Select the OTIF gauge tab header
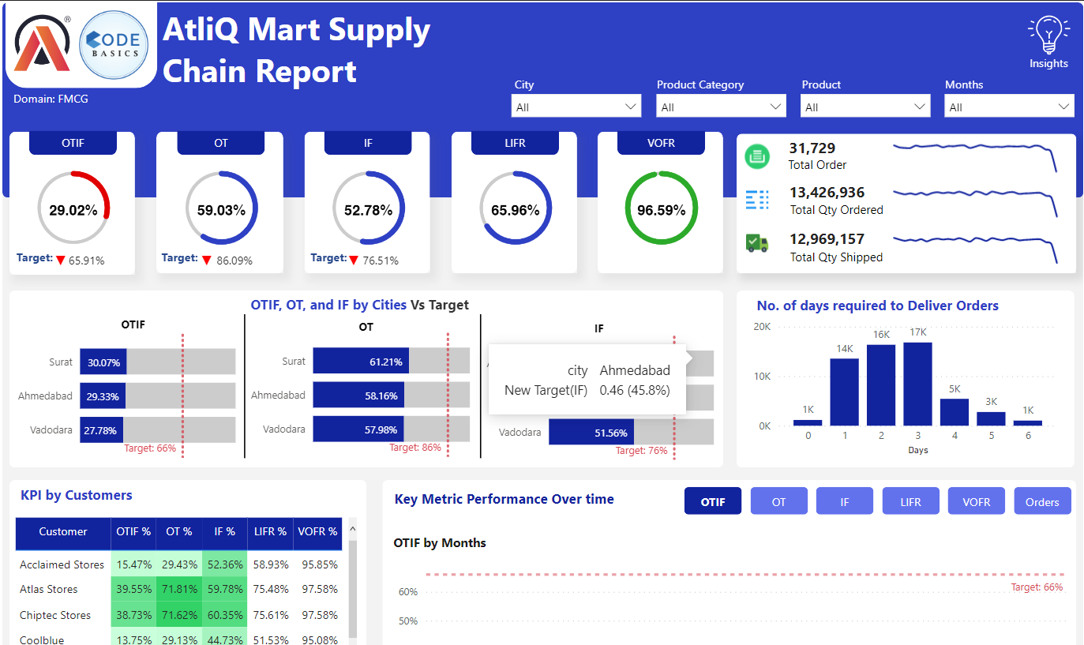 (x=73, y=143)
